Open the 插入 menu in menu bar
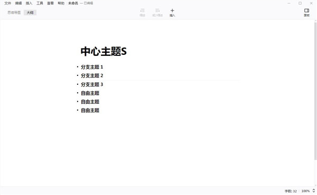317x195 pixels. [29, 3]
